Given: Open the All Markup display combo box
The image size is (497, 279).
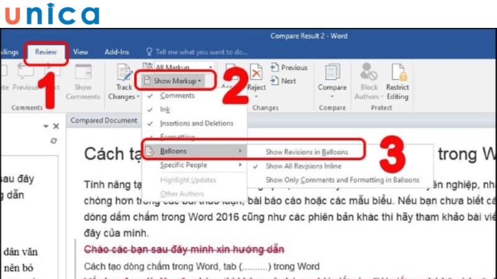Looking at the screenshot, I should click(184, 67).
